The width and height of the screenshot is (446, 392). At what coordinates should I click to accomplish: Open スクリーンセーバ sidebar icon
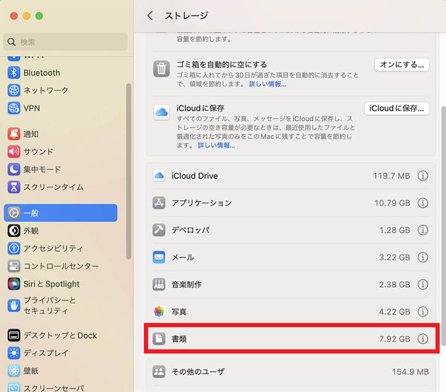[x=13, y=388]
